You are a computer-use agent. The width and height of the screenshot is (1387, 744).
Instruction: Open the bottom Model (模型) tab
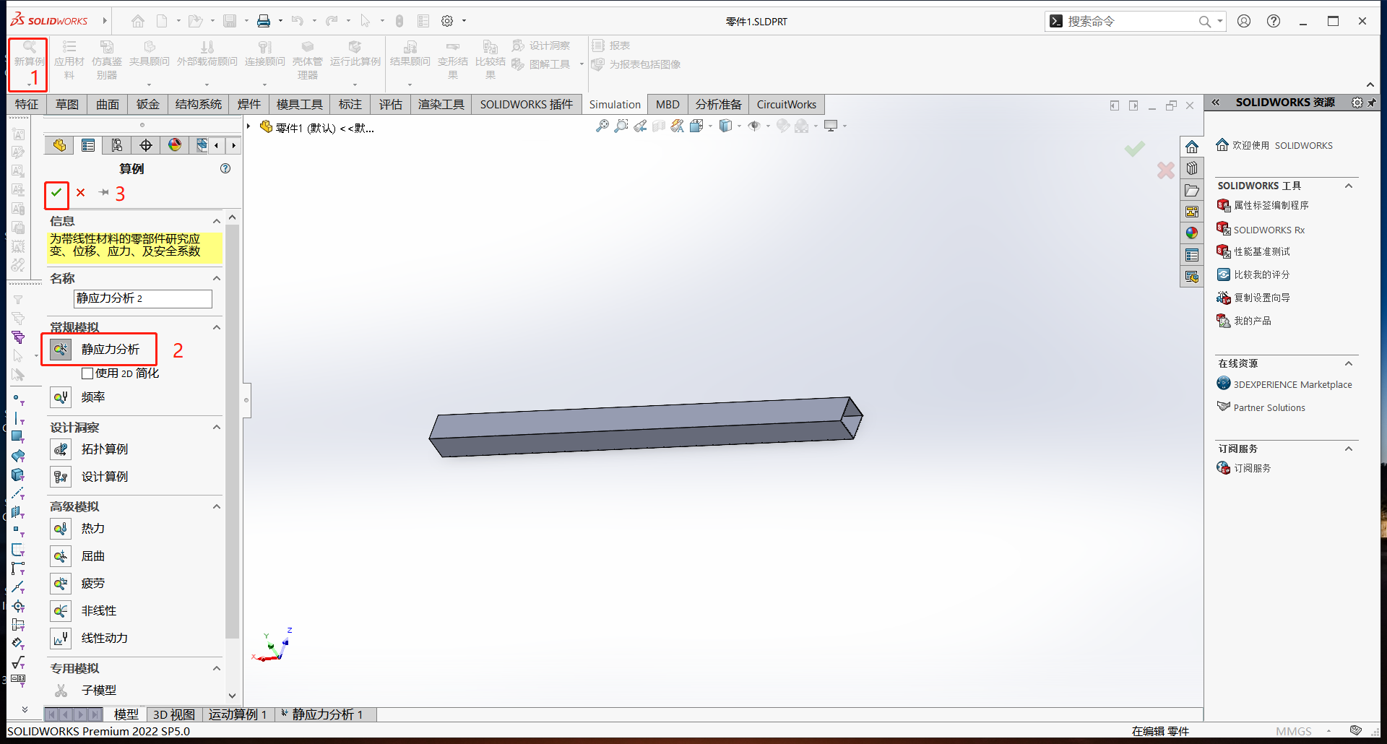click(126, 714)
